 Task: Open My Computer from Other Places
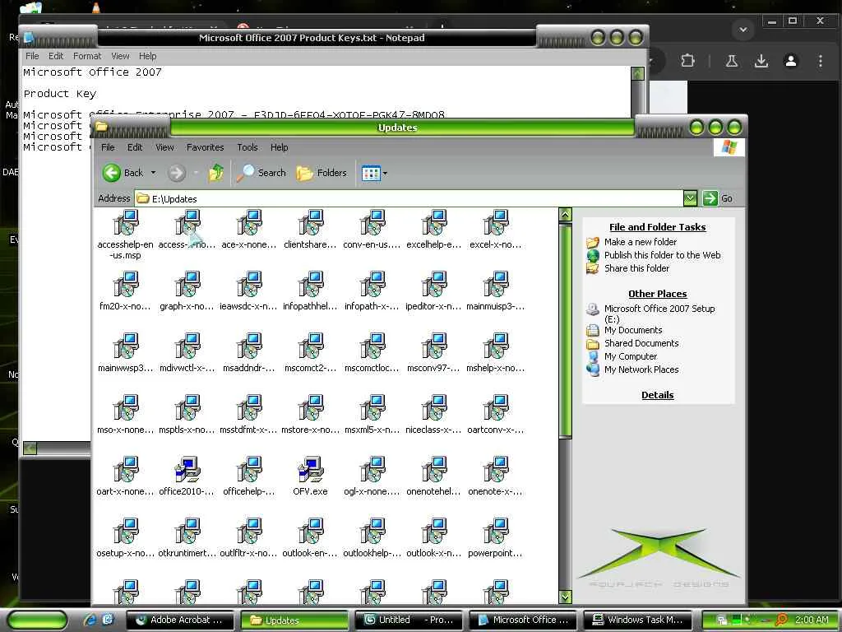pyautogui.click(x=631, y=356)
